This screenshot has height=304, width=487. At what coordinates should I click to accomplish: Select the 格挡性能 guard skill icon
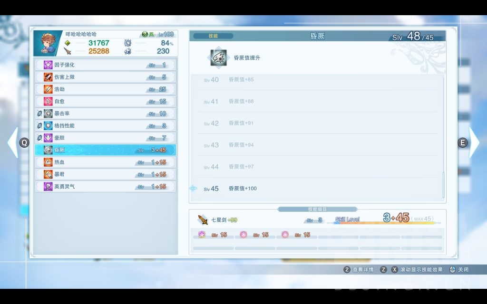[48, 125]
